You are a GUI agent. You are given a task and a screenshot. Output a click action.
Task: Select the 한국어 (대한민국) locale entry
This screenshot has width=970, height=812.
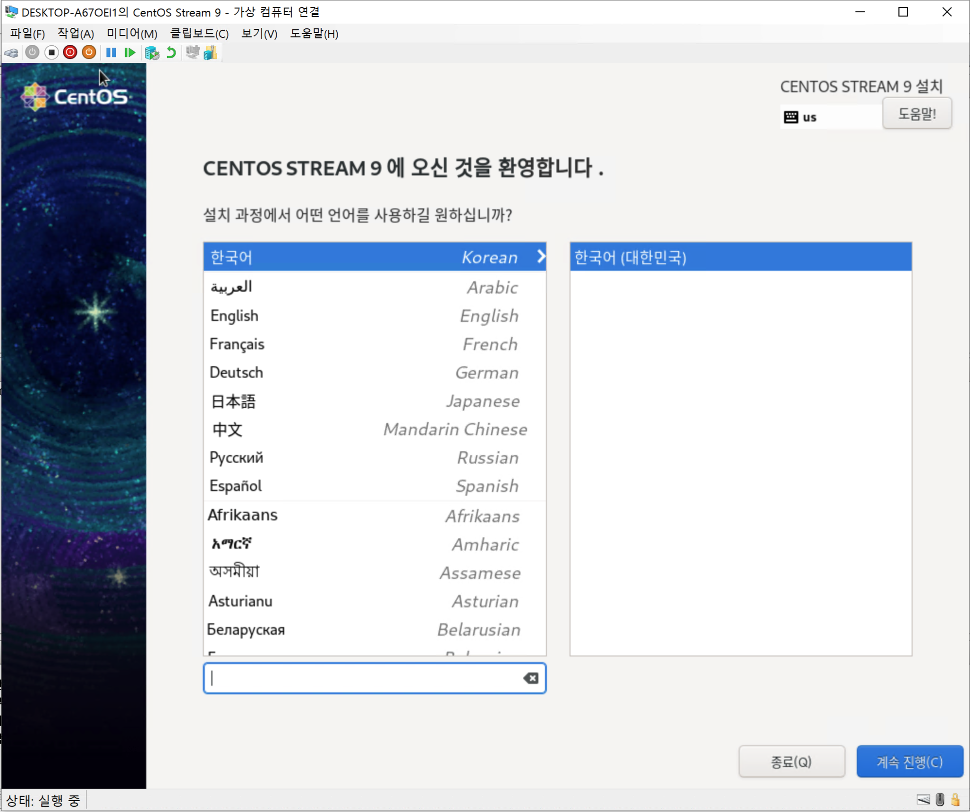[x=740, y=257]
